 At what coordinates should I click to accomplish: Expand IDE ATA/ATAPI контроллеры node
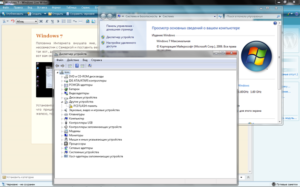tap(62, 81)
